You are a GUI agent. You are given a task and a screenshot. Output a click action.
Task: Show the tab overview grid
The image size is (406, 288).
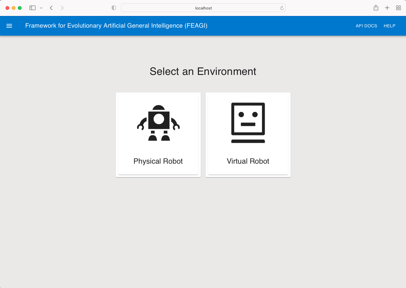[x=398, y=8]
